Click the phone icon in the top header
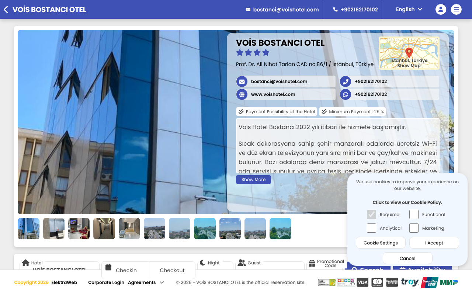The width and height of the screenshot is (472, 295). [335, 10]
